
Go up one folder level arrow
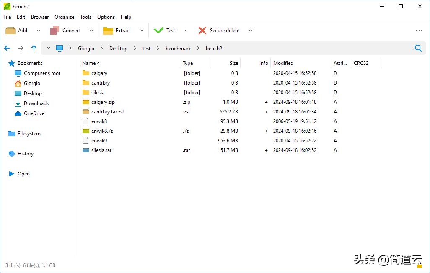coord(34,48)
